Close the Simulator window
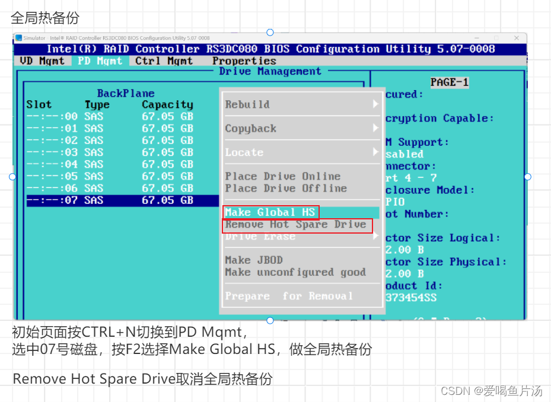This screenshot has height=402, width=551. tap(517, 38)
